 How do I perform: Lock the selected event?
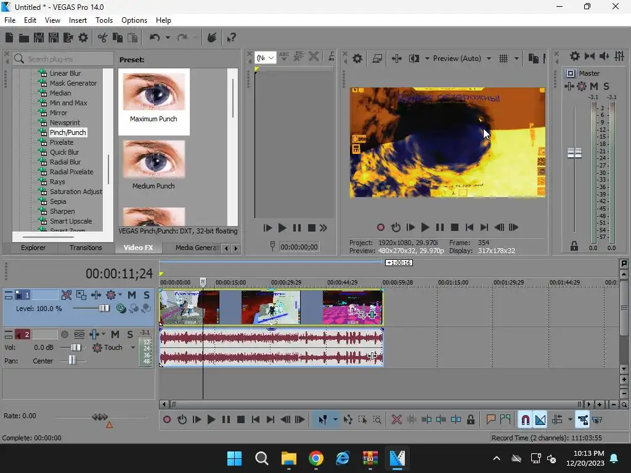click(470, 420)
